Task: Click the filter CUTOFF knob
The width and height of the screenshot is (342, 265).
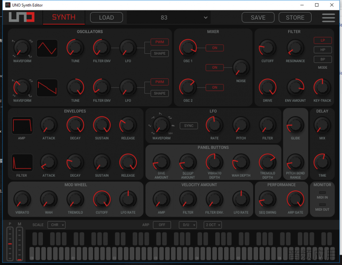Action: [267, 48]
